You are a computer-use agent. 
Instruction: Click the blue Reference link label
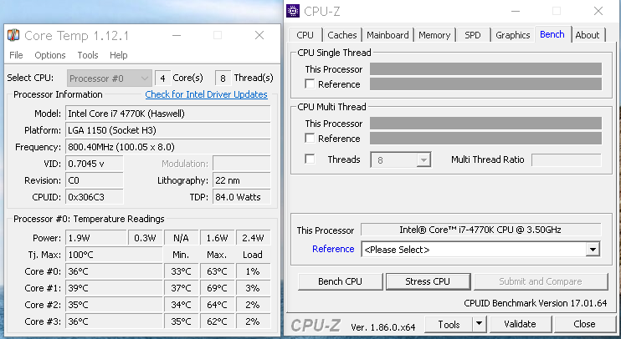pyautogui.click(x=333, y=249)
